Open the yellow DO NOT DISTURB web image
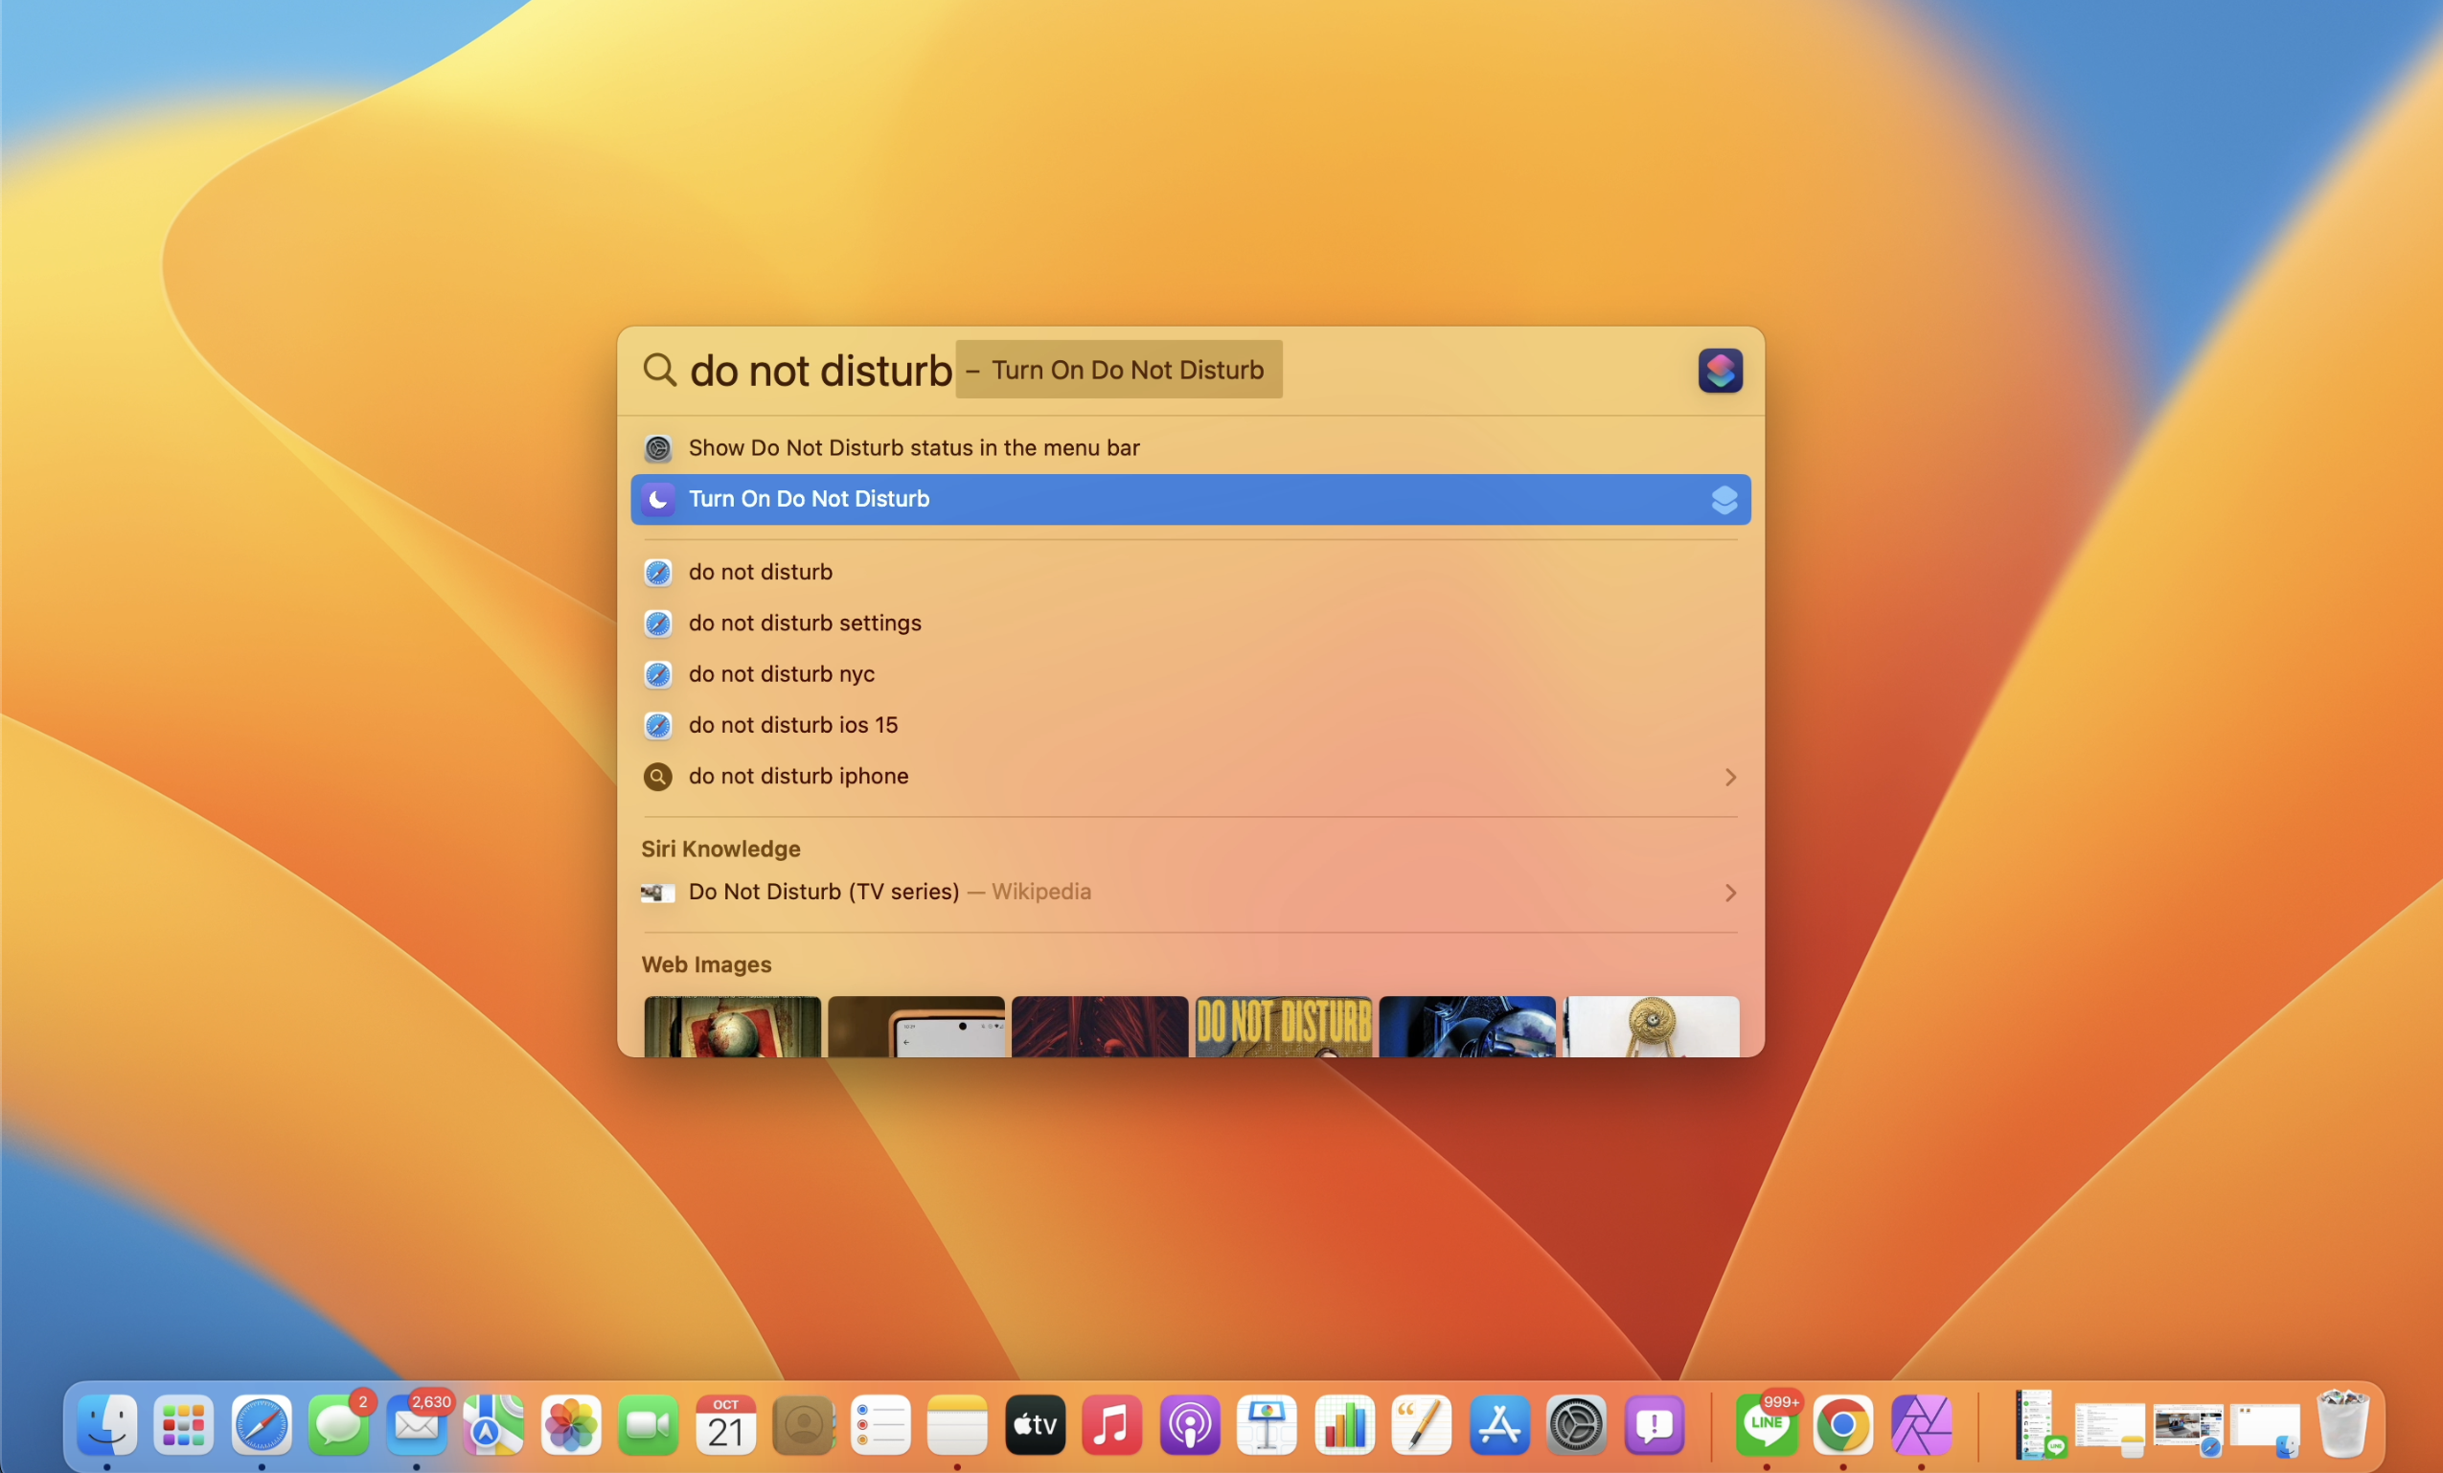Image resolution: width=2443 pixels, height=1473 pixels. click(x=1283, y=1026)
